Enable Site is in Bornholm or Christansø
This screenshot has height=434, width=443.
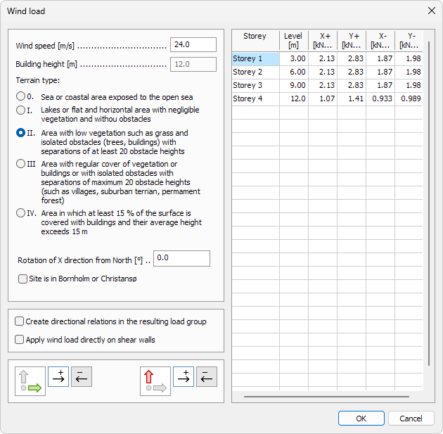point(23,279)
